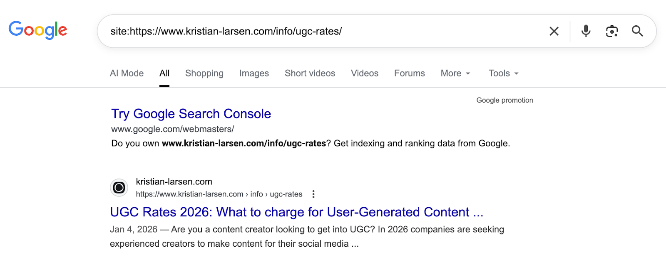
Task: Open Google Lens image search
Action: pos(611,31)
